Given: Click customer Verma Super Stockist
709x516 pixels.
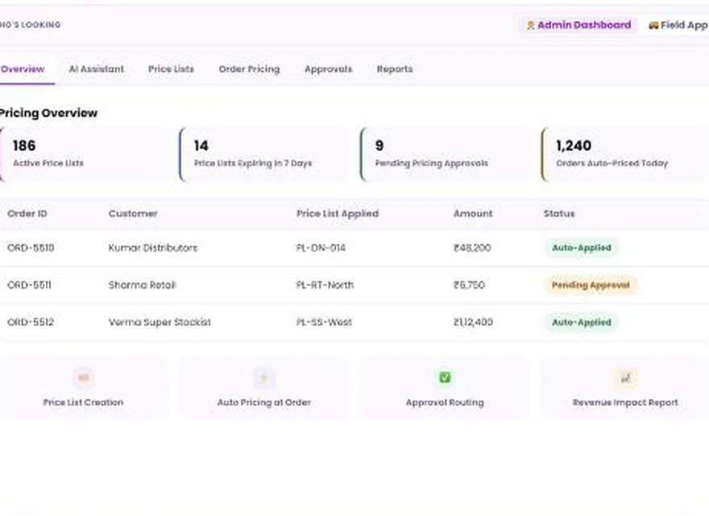Looking at the screenshot, I should (160, 322).
